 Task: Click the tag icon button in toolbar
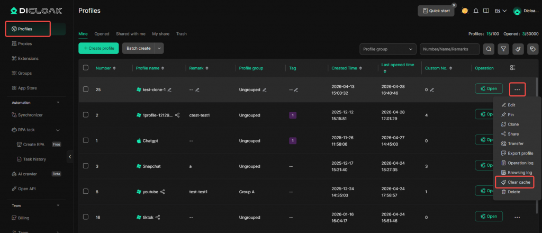coord(532,49)
